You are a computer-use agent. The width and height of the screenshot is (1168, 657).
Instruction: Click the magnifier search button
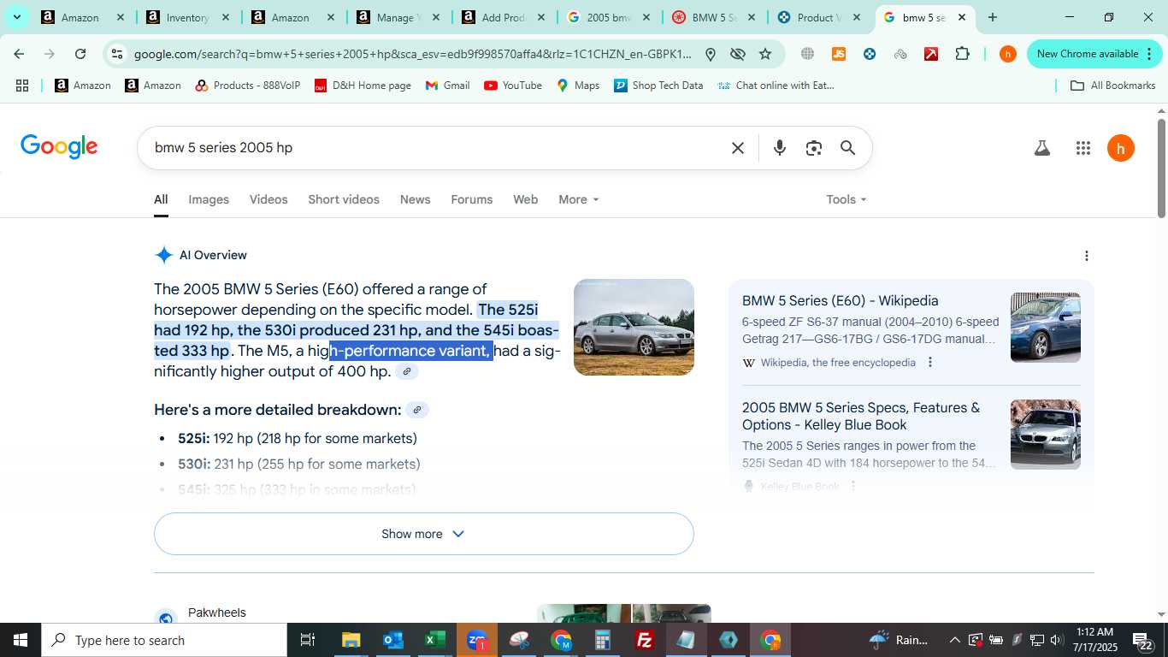847,148
